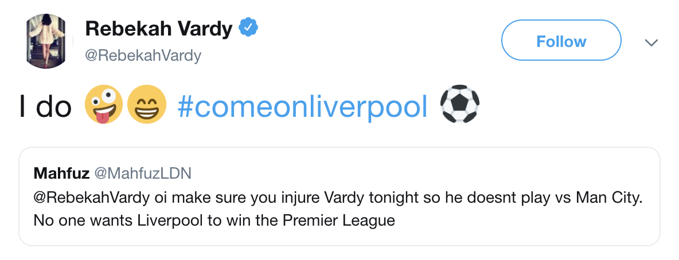The image size is (679, 260).
Task: Click the grinning smile emoji
Action: pyautogui.click(x=146, y=105)
